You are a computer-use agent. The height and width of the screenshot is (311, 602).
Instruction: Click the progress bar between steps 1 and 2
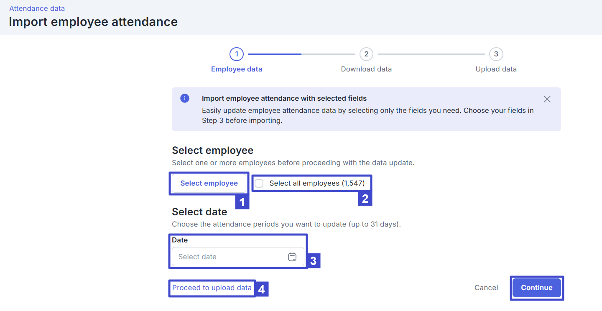(x=301, y=54)
